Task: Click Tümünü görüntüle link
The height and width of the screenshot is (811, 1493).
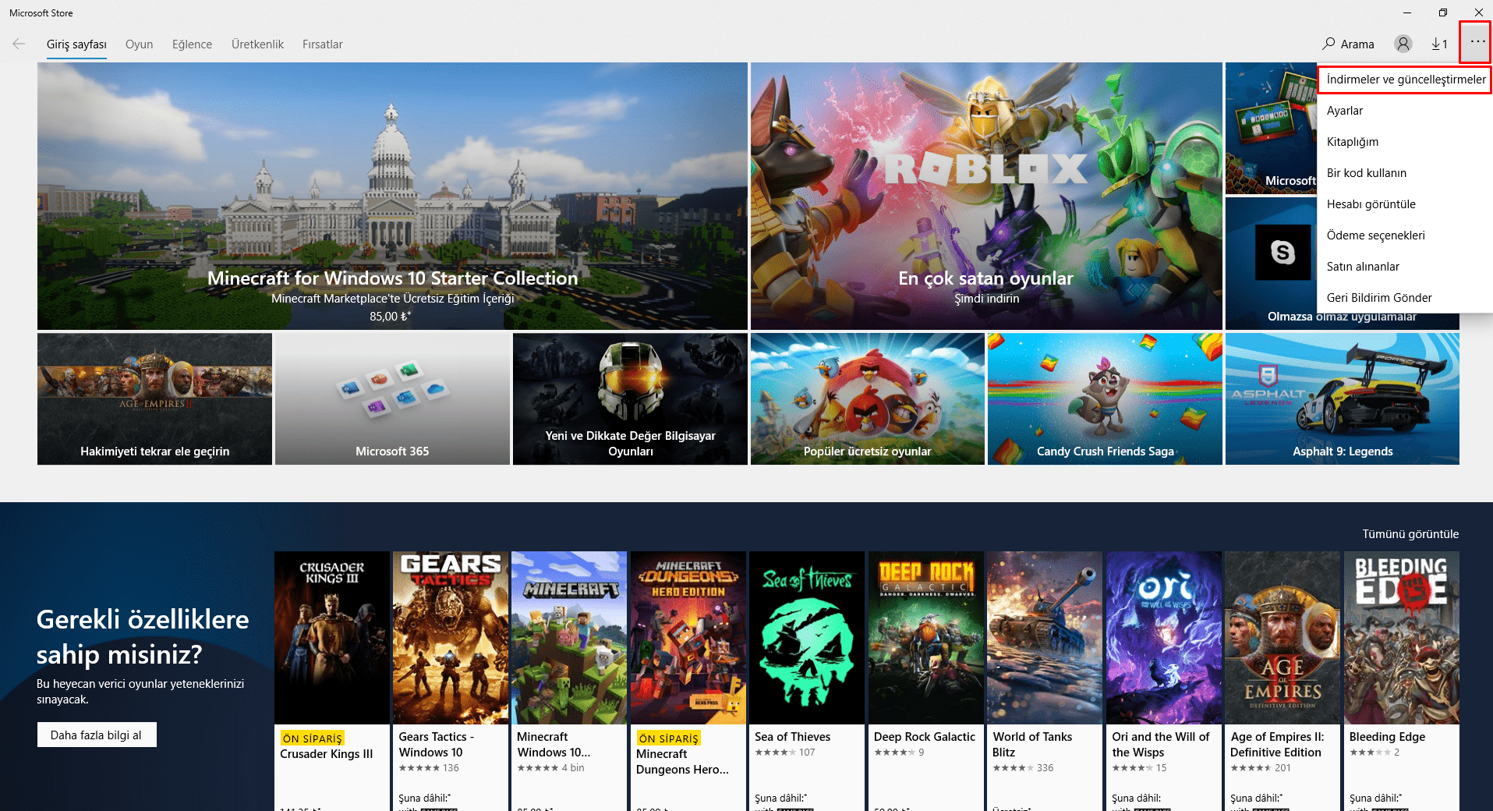Action: (1410, 534)
